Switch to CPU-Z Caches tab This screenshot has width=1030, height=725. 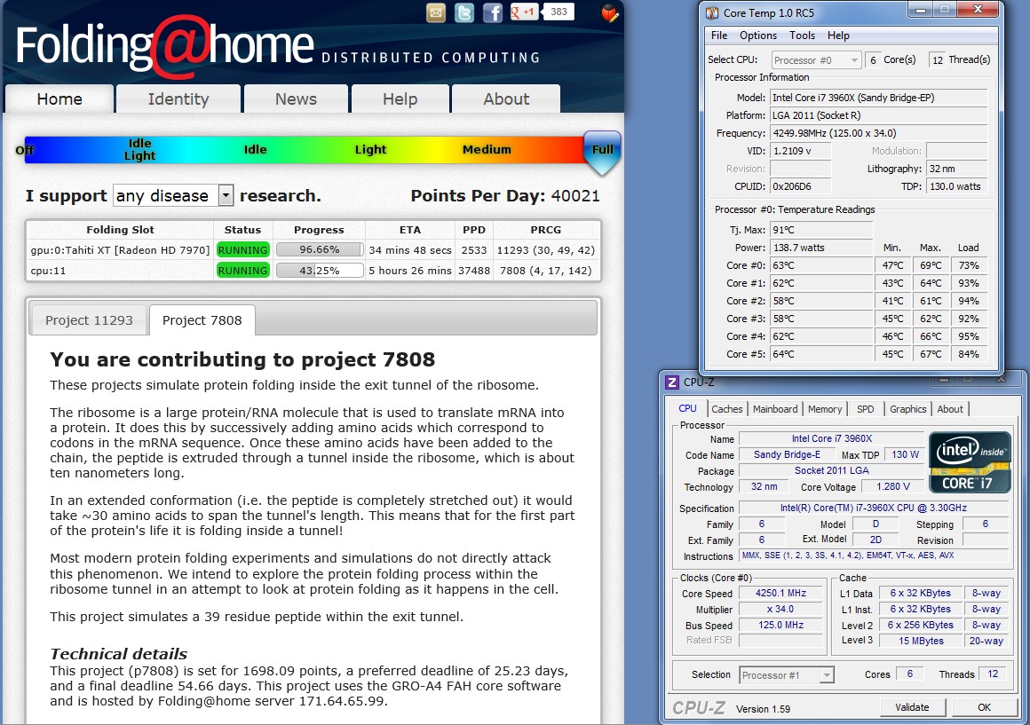pyautogui.click(x=726, y=409)
